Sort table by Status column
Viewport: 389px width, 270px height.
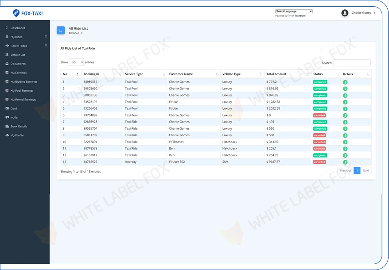[326, 74]
